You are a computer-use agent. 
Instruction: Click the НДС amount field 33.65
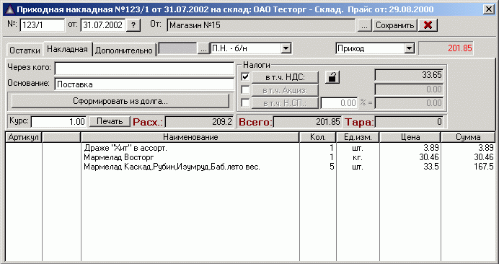pos(410,76)
